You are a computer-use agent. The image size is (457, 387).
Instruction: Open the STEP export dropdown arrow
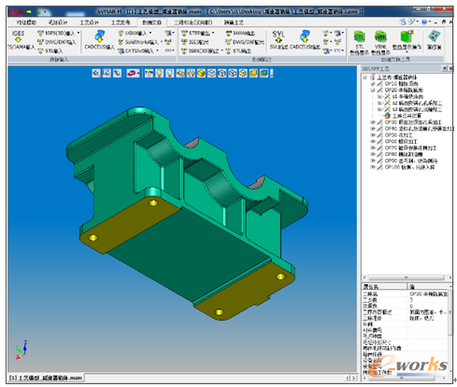[x=213, y=33]
